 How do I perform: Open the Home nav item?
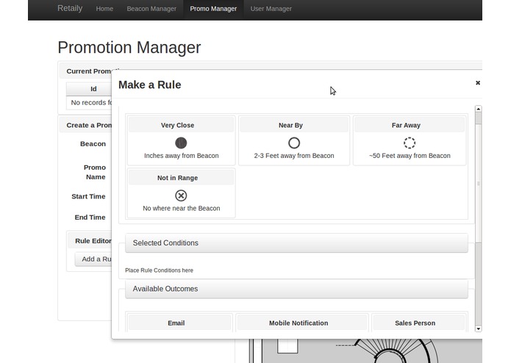click(x=104, y=9)
